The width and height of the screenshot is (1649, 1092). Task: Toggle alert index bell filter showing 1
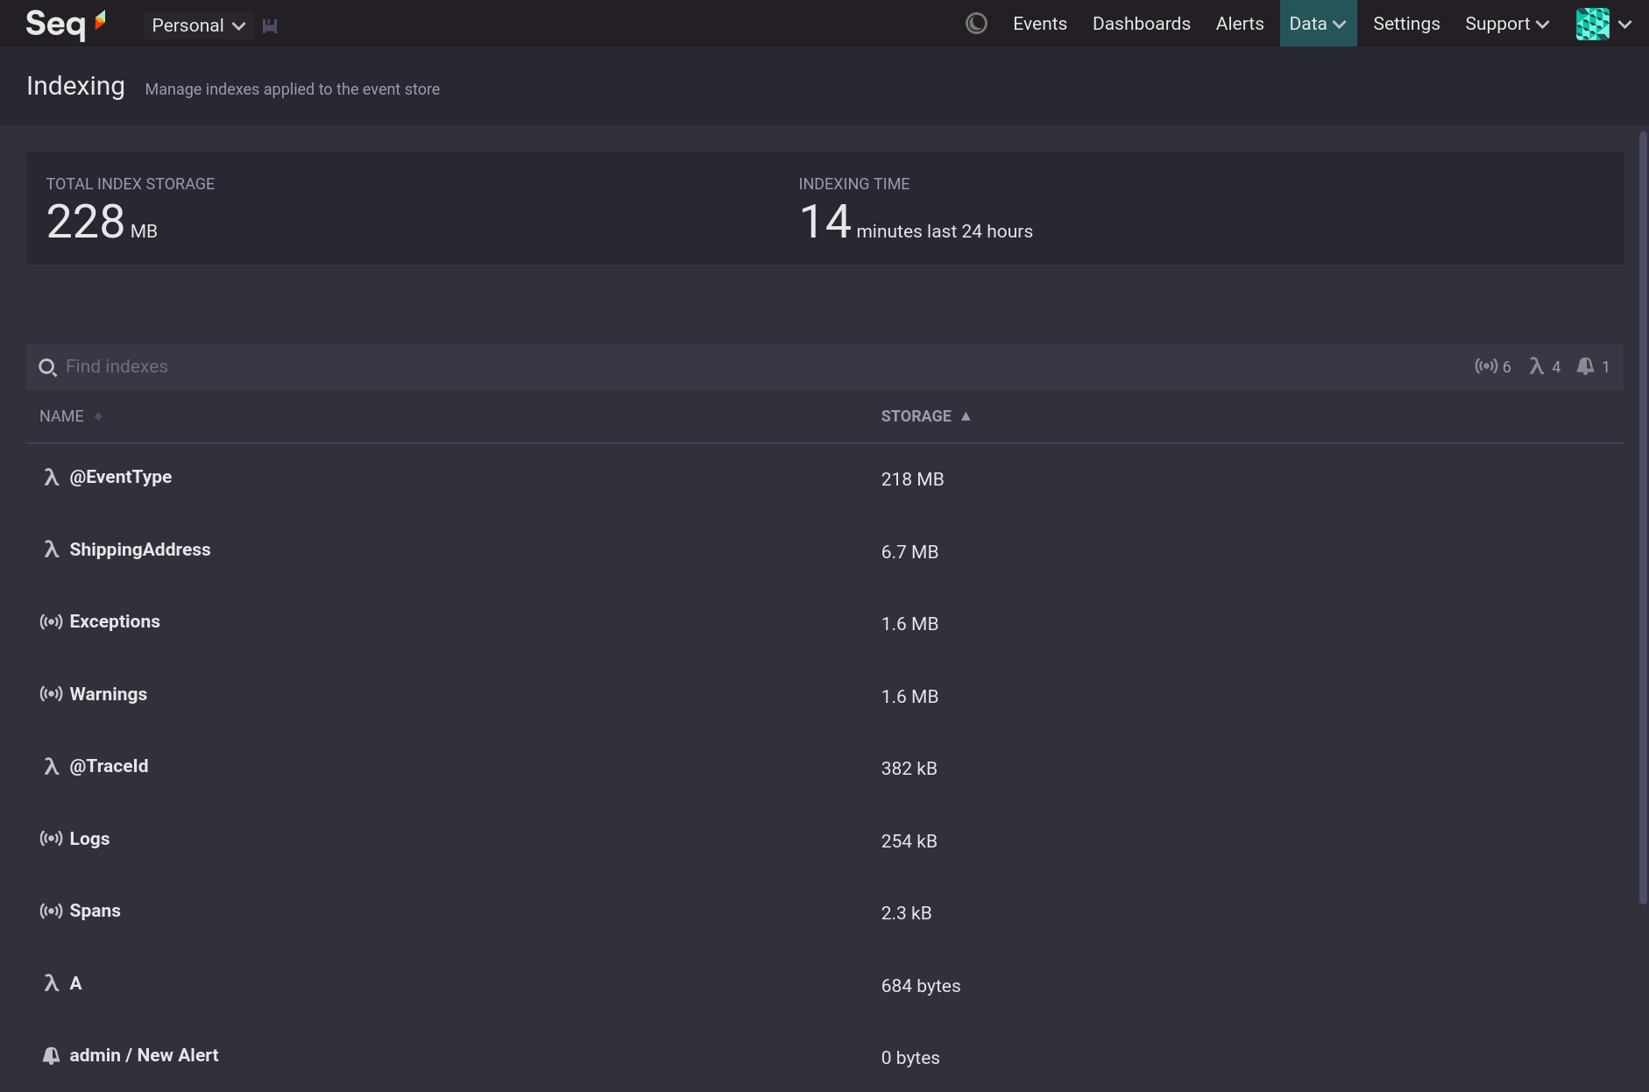click(x=1593, y=366)
